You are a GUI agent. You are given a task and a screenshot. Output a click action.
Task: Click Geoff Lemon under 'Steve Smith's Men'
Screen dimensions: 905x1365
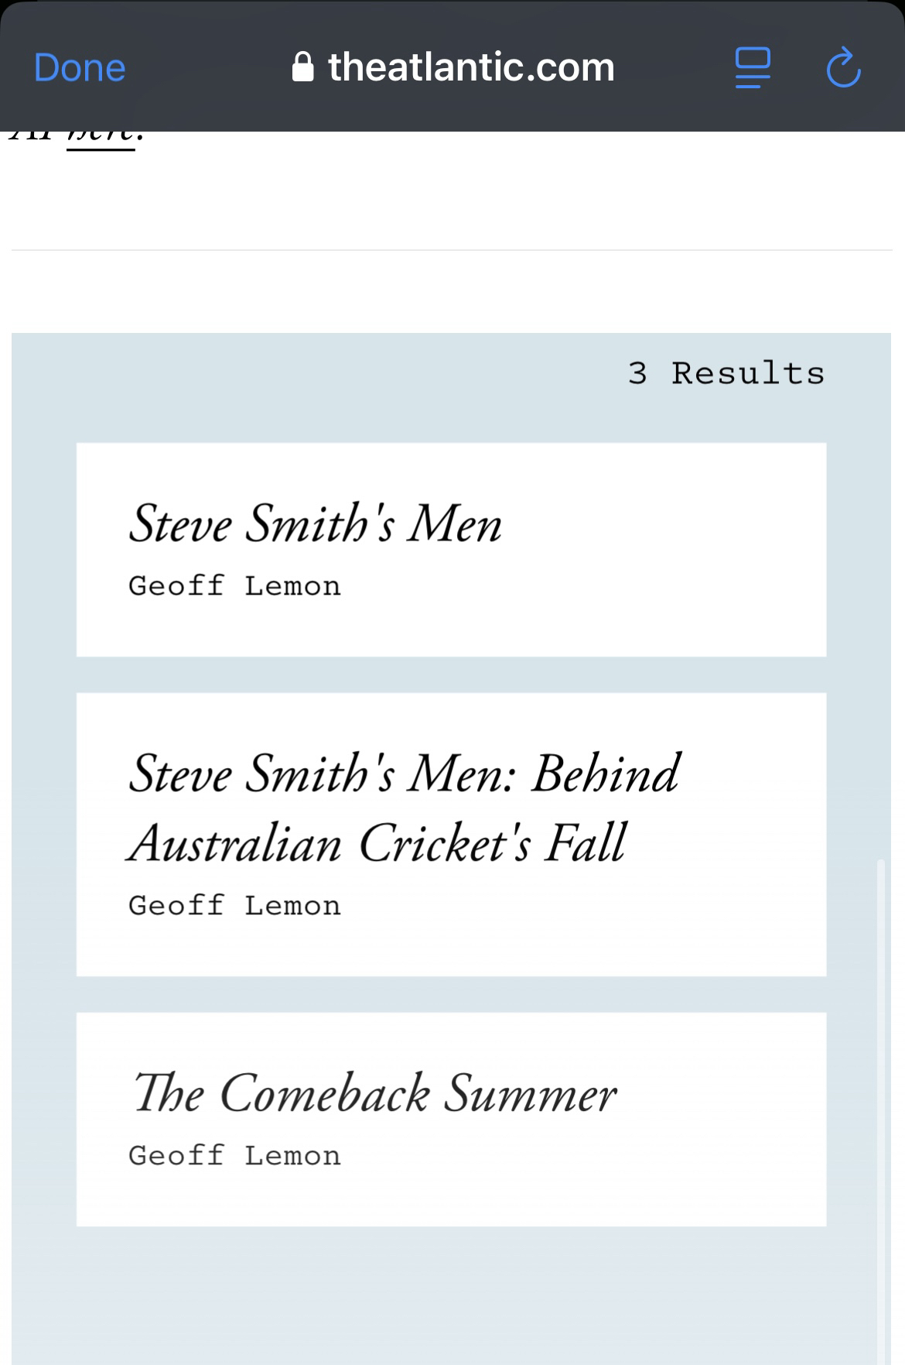coord(234,586)
